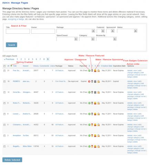The width and height of the screenshot is (151, 165).
Task: Go to results page 2
Action: point(21,59)
